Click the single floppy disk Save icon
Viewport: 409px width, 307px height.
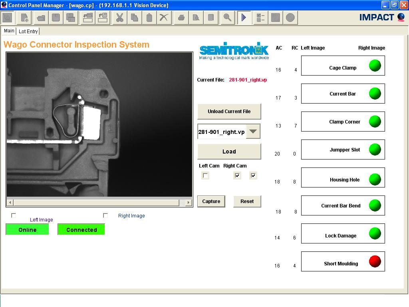pyautogui.click(x=56, y=18)
